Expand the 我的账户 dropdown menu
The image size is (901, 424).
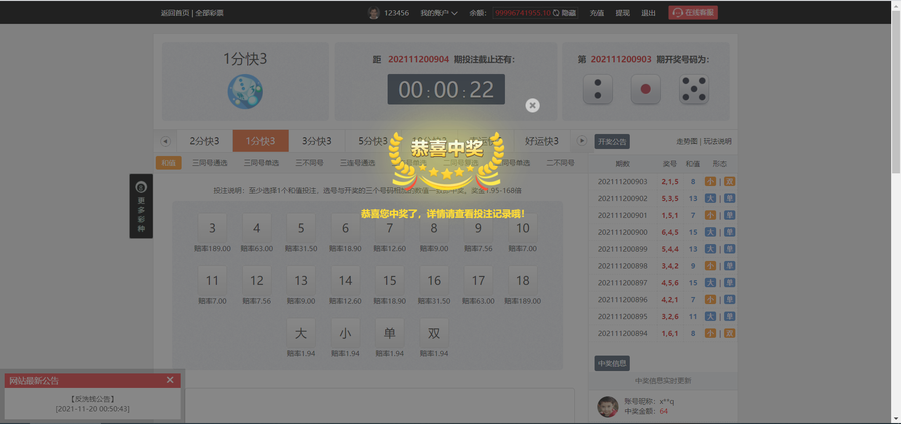pyautogui.click(x=439, y=13)
